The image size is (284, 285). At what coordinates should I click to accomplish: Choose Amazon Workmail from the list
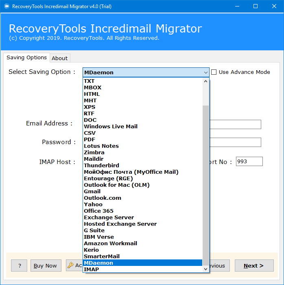pyautogui.click(x=143, y=243)
